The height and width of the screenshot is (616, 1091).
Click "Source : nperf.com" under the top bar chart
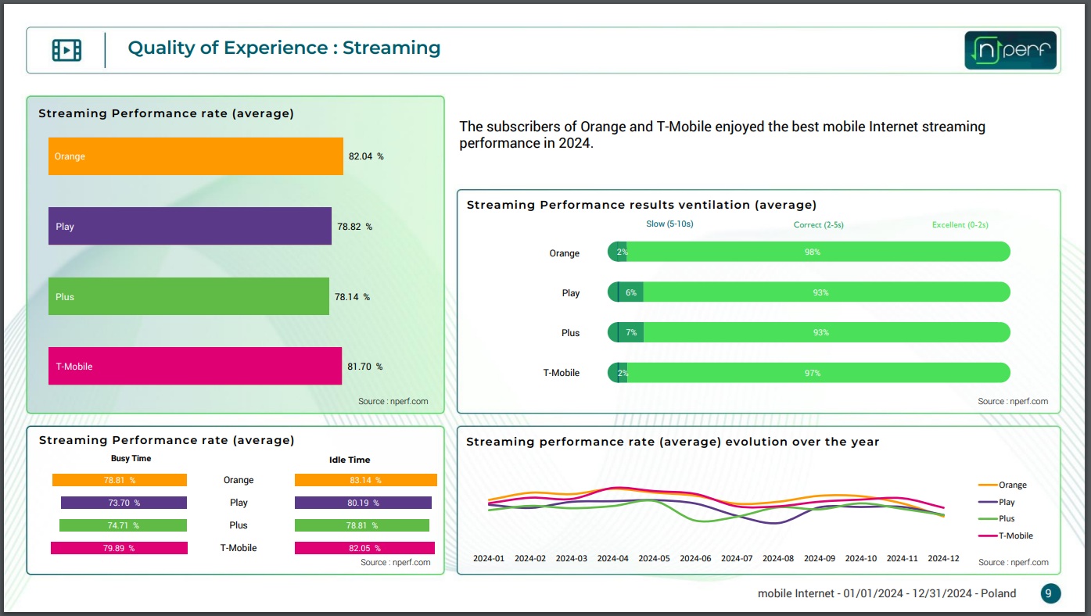[393, 401]
